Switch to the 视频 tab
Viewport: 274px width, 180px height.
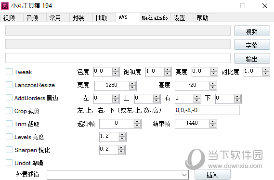pyautogui.click(x=12, y=18)
